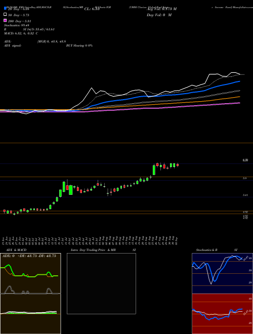Click the magenta 200 Day legend swatch
This screenshot has width=253, height=334.
pos(5,20)
